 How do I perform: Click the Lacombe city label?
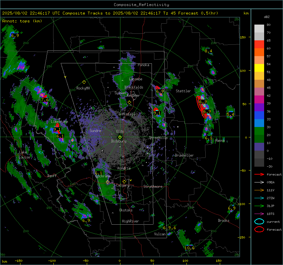[136, 79]
